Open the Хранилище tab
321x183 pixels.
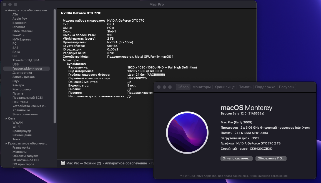coord(225,87)
